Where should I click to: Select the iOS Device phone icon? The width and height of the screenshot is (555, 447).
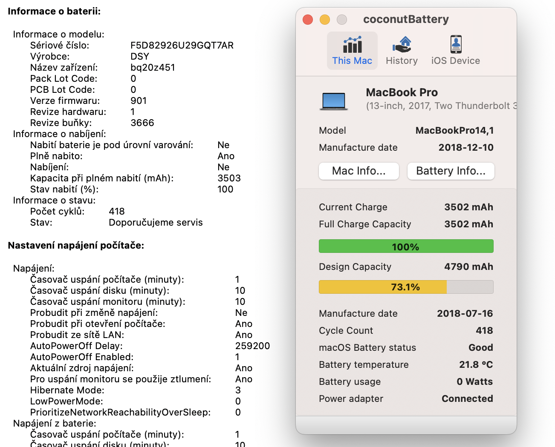[456, 44]
